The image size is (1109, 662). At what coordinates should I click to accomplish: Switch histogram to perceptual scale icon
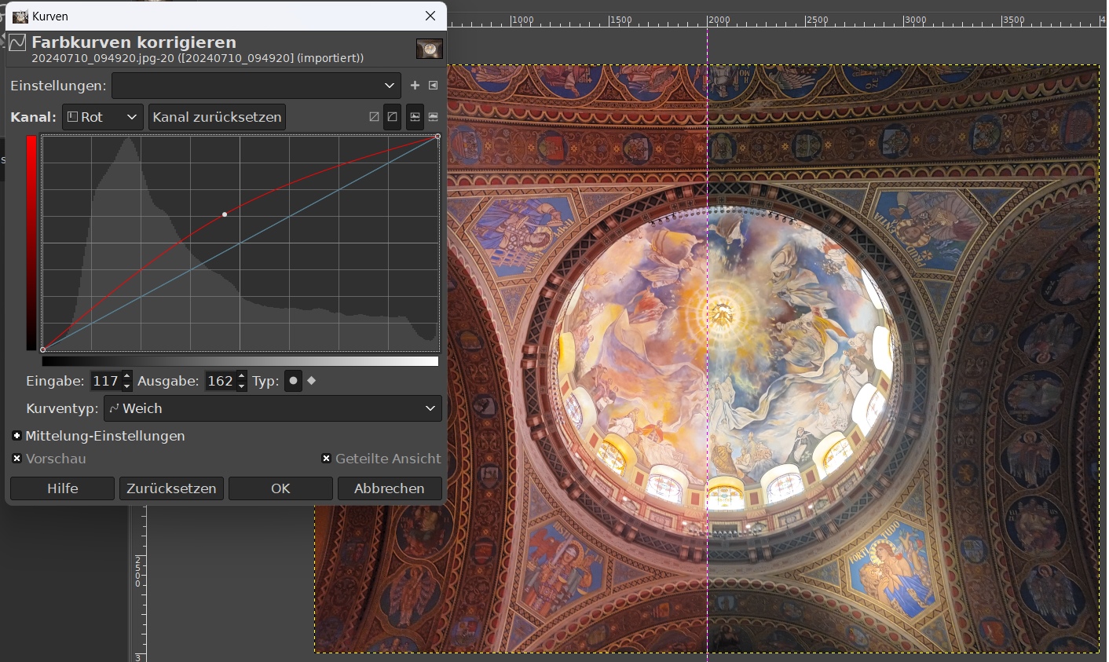(x=392, y=117)
